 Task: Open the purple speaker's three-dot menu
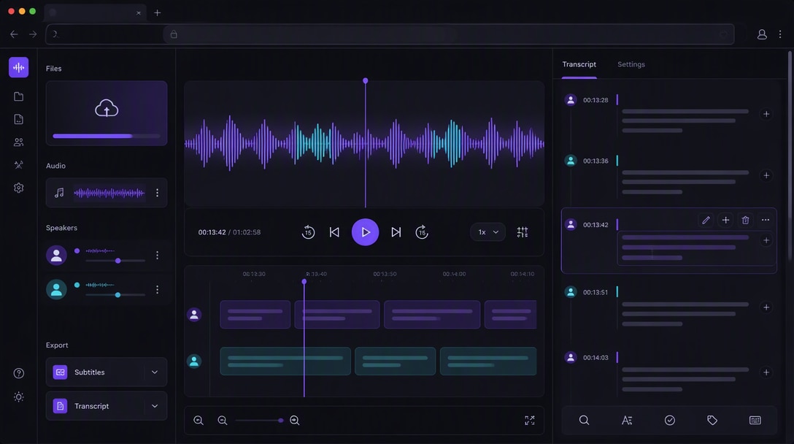coord(157,255)
